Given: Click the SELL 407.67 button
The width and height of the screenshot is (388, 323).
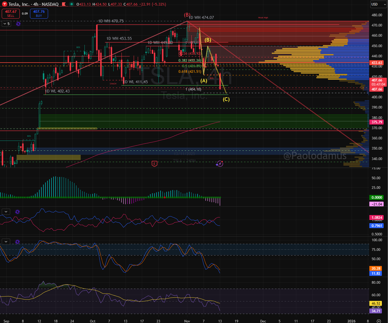Looking at the screenshot, I should click(11, 13).
